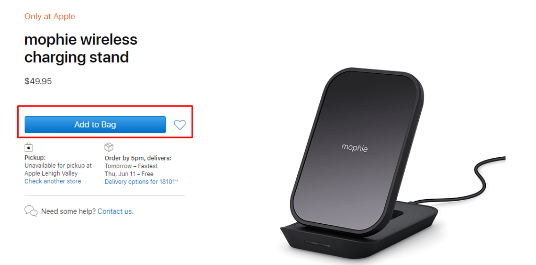Screen dimensions: 536x265
Task: Click Unavailable for pickup at Apple Lehigh Valley
Action: coord(58,169)
